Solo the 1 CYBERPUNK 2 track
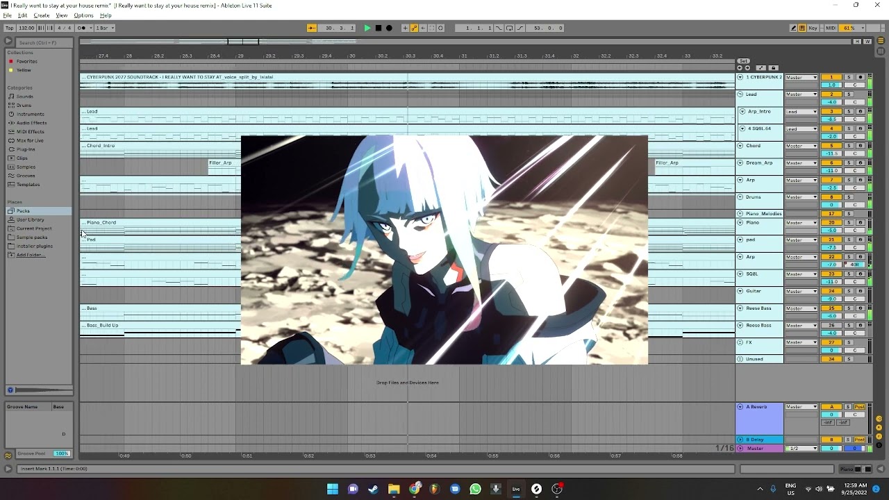The height and width of the screenshot is (500, 889). click(x=849, y=77)
